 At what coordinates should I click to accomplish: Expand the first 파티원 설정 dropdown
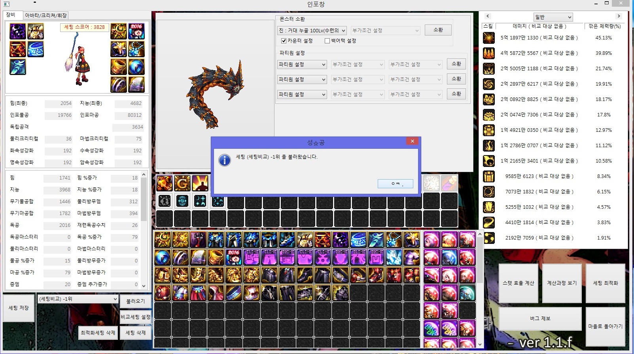point(302,64)
